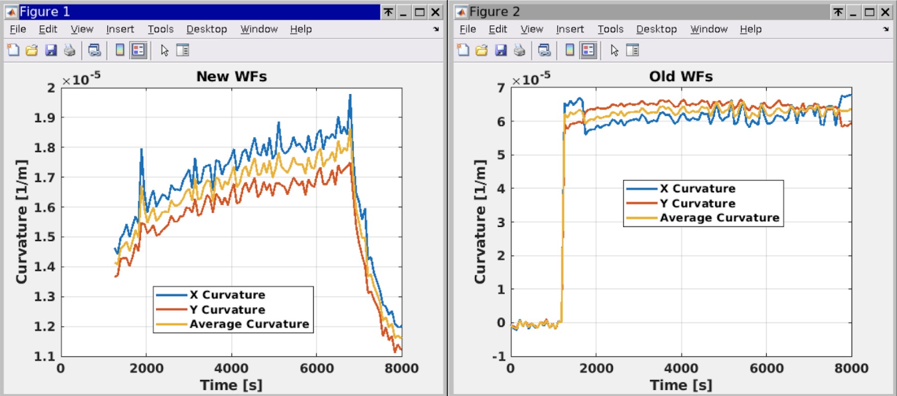897x396 pixels.
Task: Click the Help menu in Figure 2
Action: pyautogui.click(x=750, y=29)
